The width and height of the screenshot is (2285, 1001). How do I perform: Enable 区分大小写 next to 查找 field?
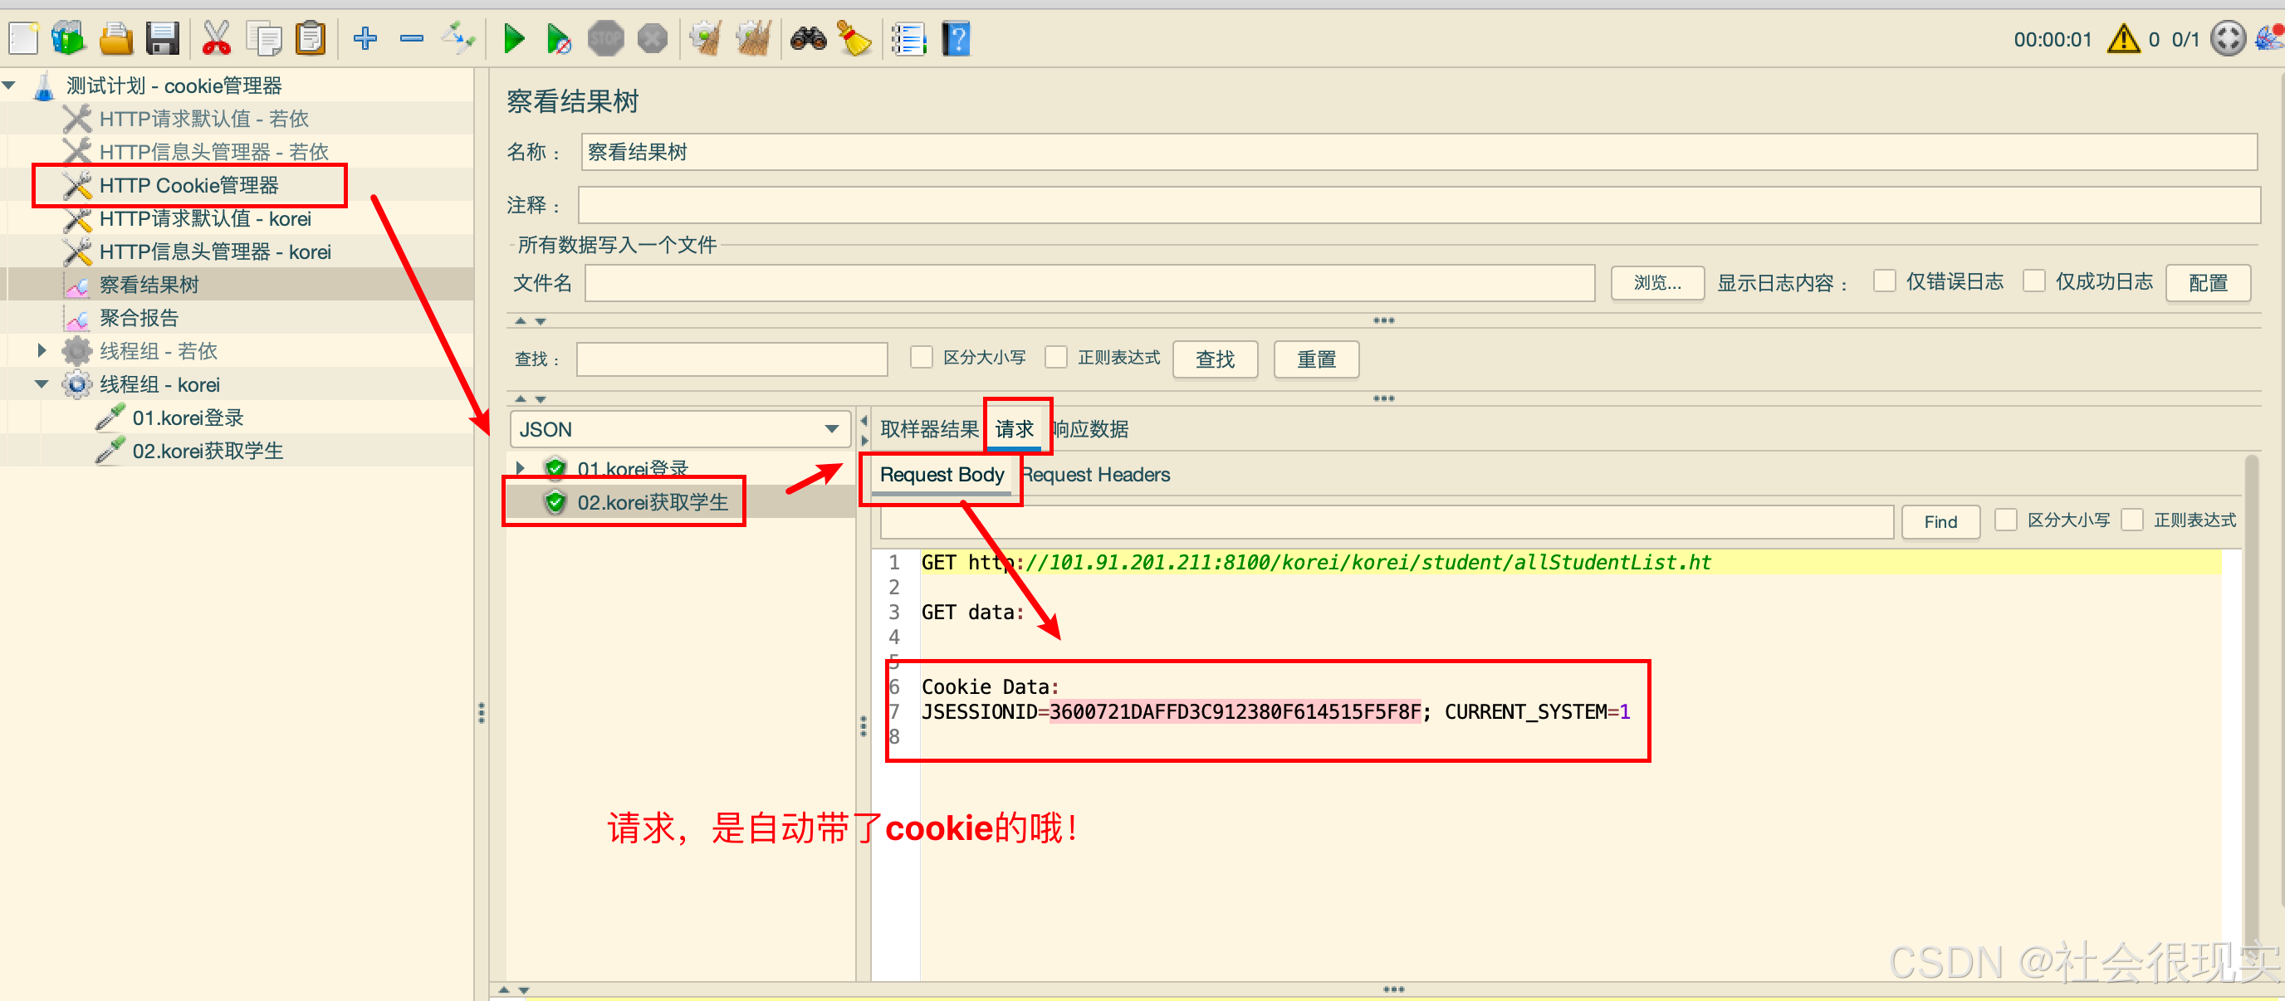[922, 357]
